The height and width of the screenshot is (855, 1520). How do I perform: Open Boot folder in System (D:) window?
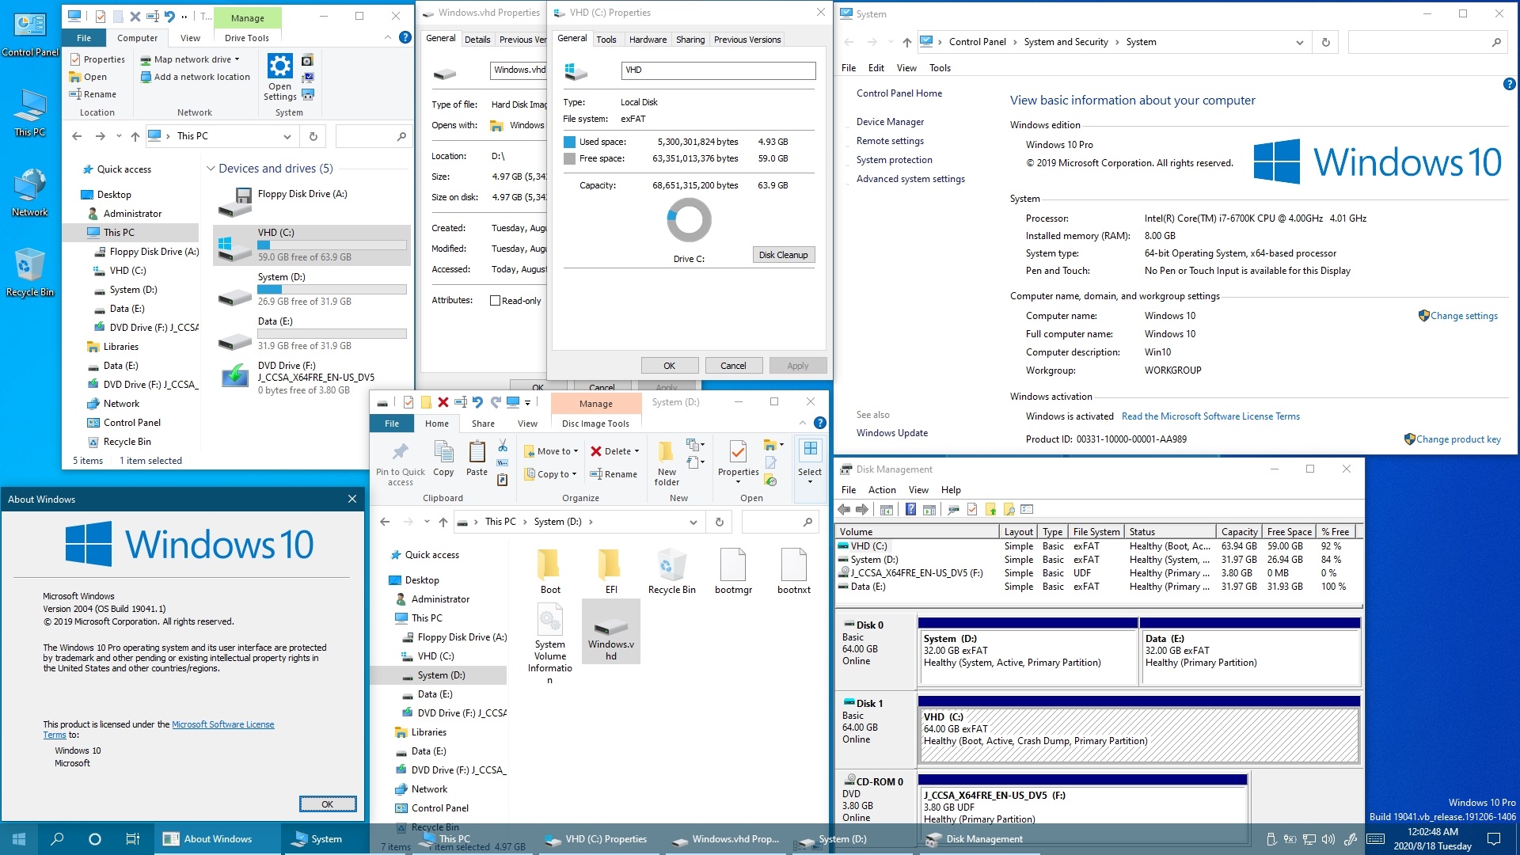tap(550, 571)
